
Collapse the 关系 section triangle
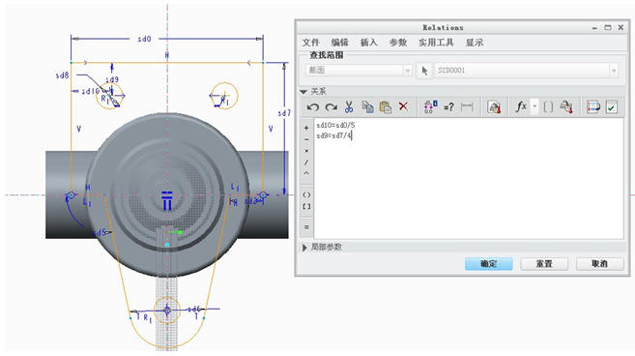303,92
